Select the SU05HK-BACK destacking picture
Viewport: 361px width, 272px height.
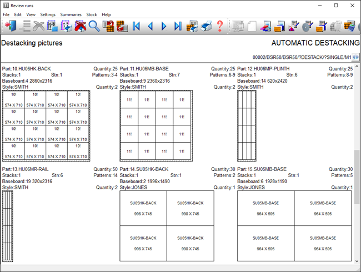point(167,226)
